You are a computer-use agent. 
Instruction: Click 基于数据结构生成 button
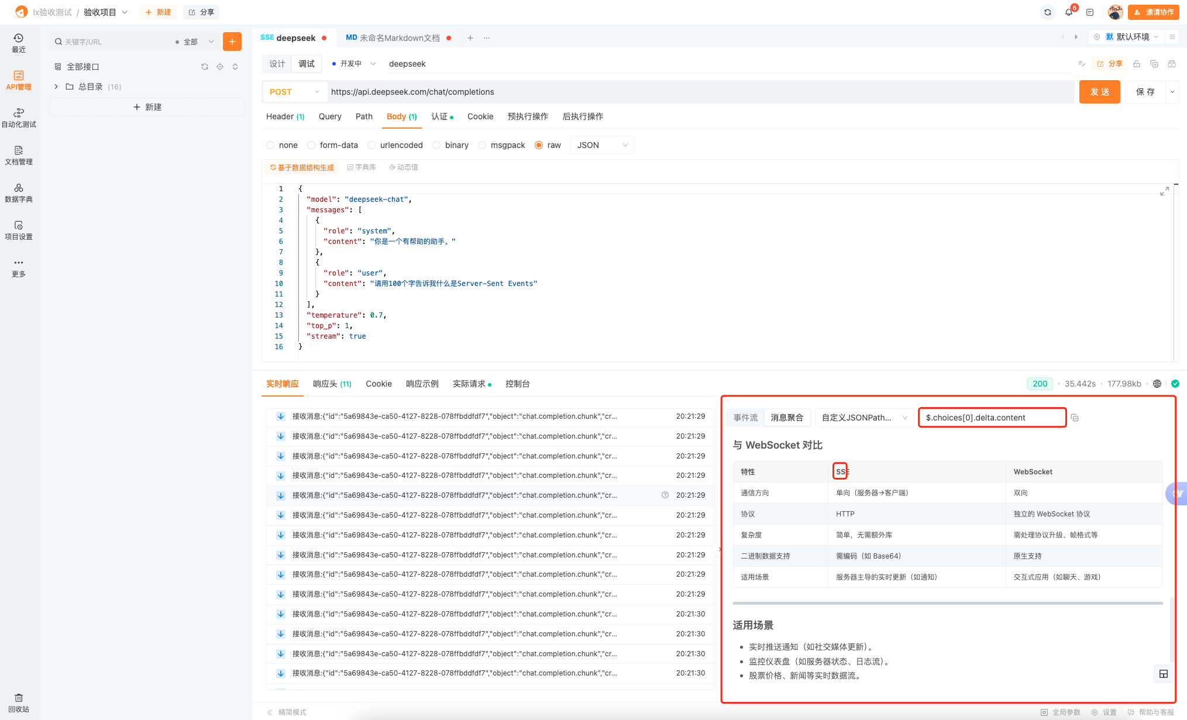coord(301,167)
